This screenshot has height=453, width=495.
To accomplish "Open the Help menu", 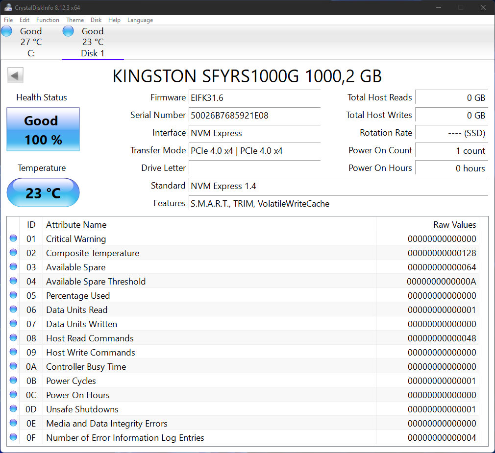I will pyautogui.click(x=114, y=20).
